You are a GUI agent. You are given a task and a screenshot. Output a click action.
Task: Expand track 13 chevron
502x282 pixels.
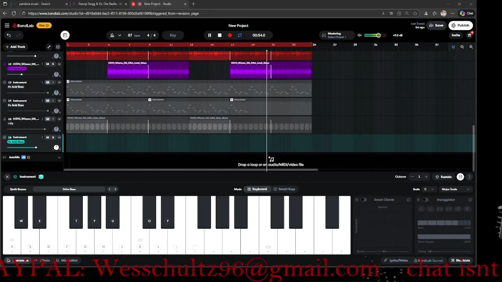point(59,82)
